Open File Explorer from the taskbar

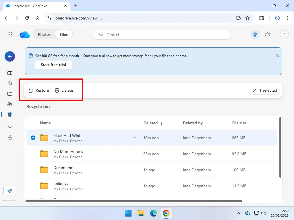[x=141, y=213]
